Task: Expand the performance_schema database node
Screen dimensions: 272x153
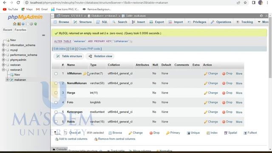Action: click(x=3, y=55)
